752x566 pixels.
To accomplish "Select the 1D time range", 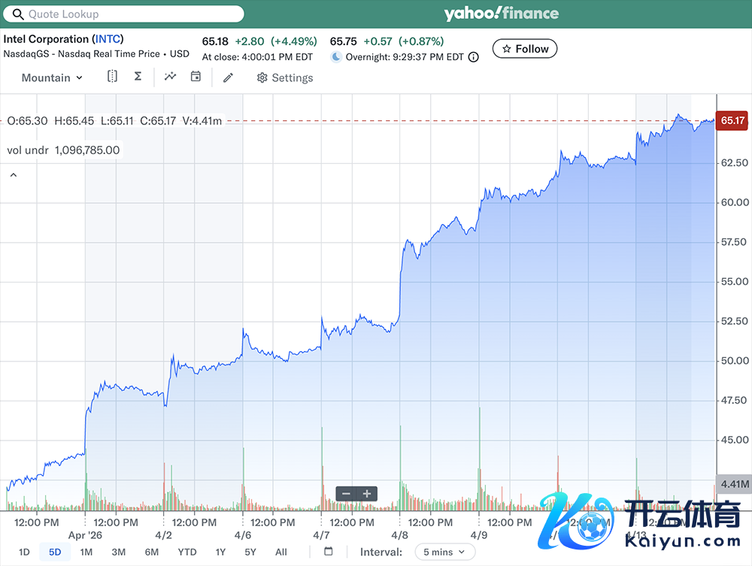I will coord(24,552).
